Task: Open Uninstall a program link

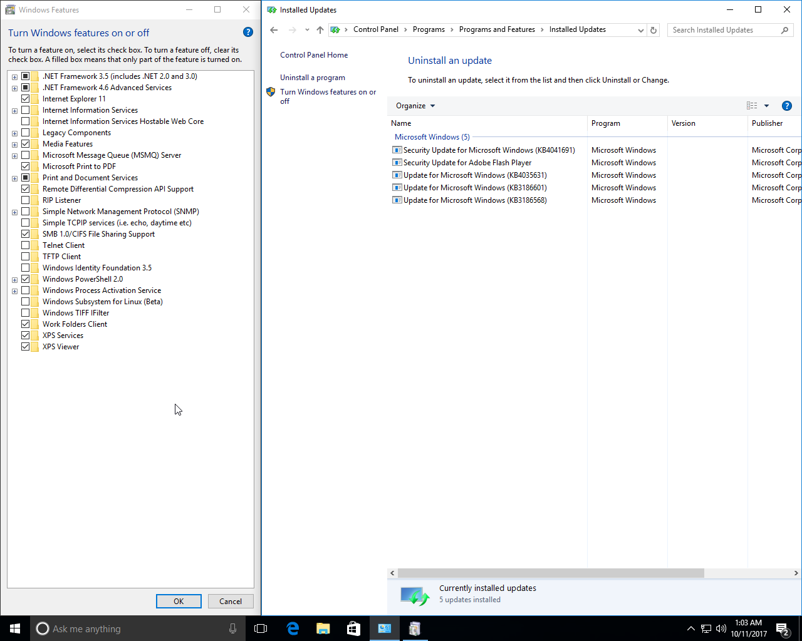Action: tap(313, 78)
